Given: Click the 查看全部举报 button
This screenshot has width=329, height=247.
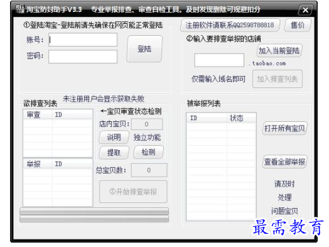Looking at the screenshot, I should point(284,162).
